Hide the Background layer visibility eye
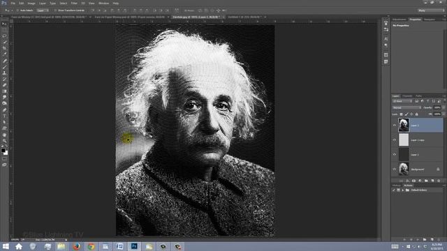447x251 pixels. click(395, 169)
